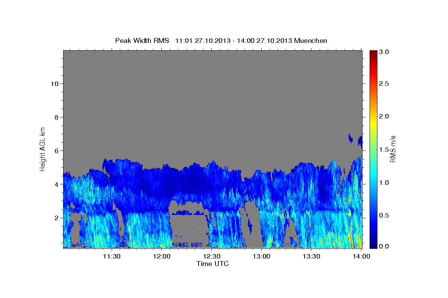Viewport: 448px width, 298px height.
Task: Click the 14:00 time tick label
Action: click(x=361, y=256)
